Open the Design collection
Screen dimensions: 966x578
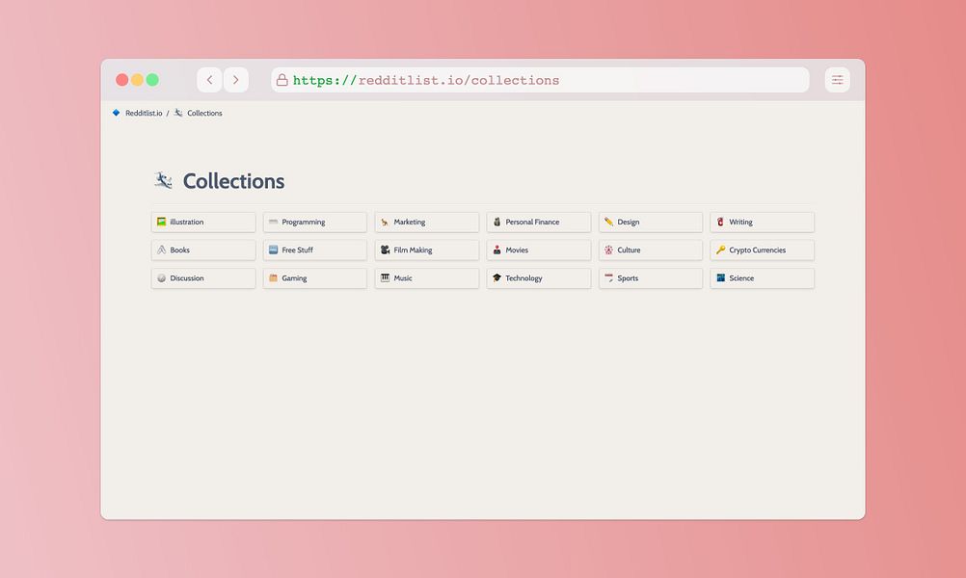651,223
